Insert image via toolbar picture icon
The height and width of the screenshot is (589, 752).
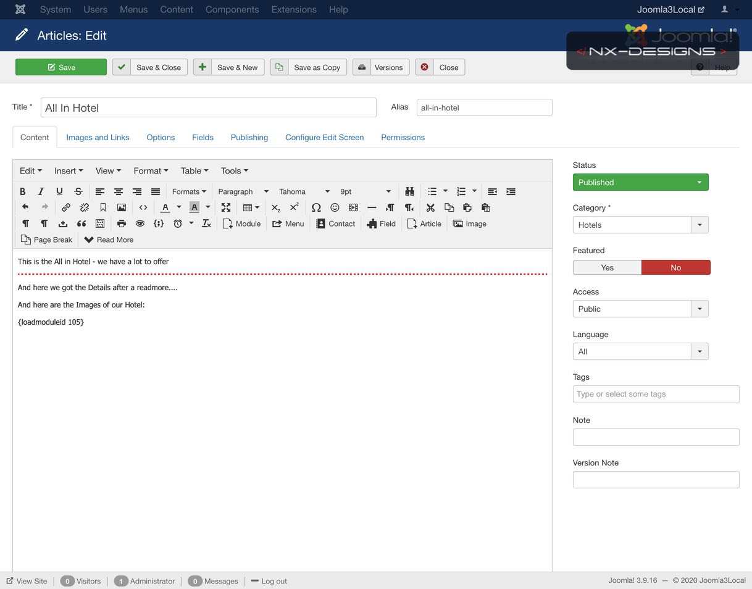[122, 207]
